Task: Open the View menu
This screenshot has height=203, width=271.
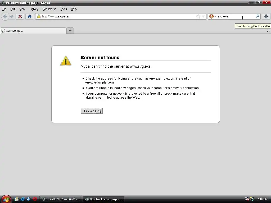Action: click(22, 9)
